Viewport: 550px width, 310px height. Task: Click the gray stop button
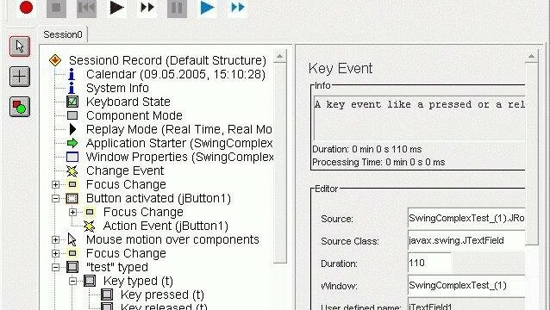point(56,8)
